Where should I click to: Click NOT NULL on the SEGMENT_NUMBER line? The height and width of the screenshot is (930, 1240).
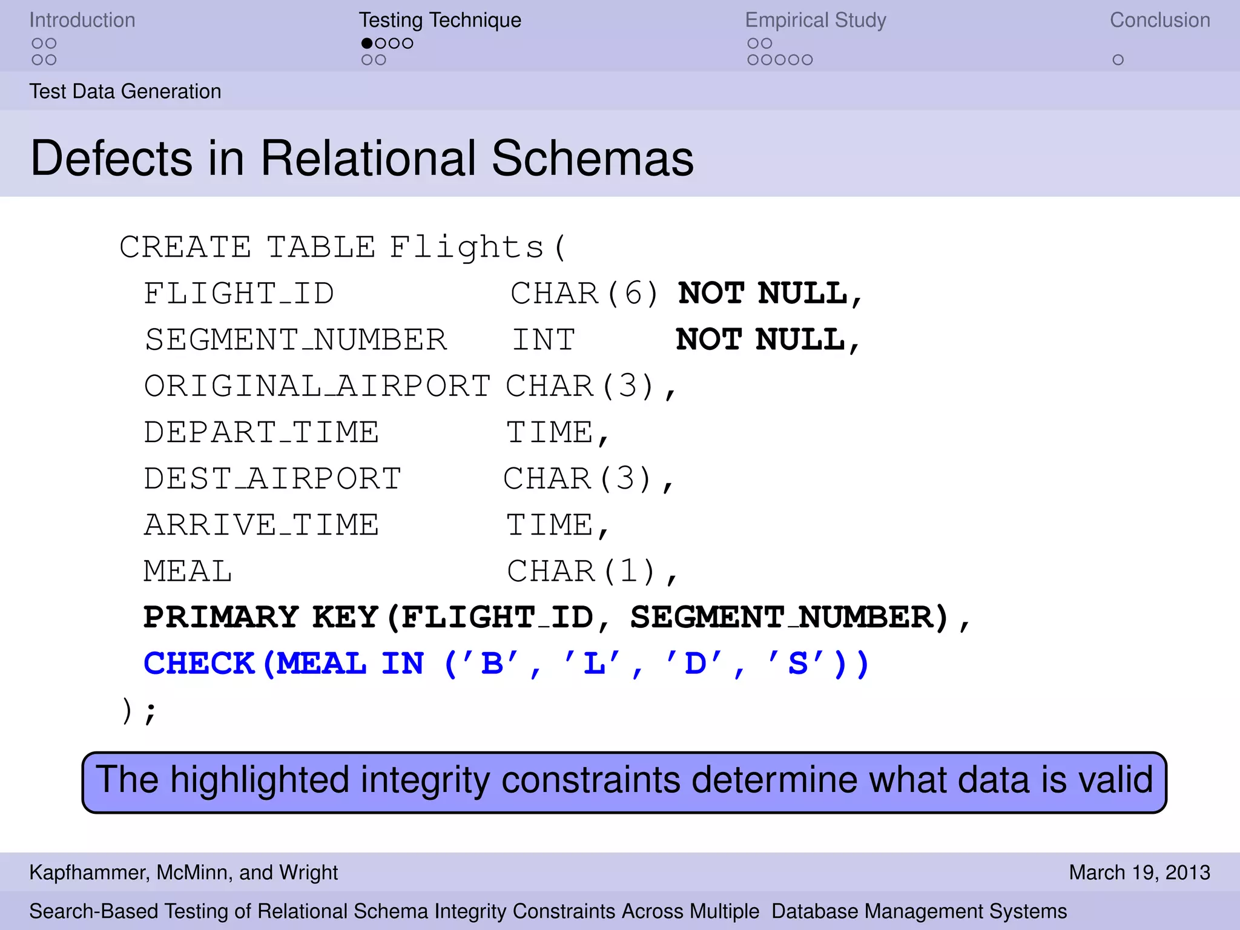click(x=768, y=340)
